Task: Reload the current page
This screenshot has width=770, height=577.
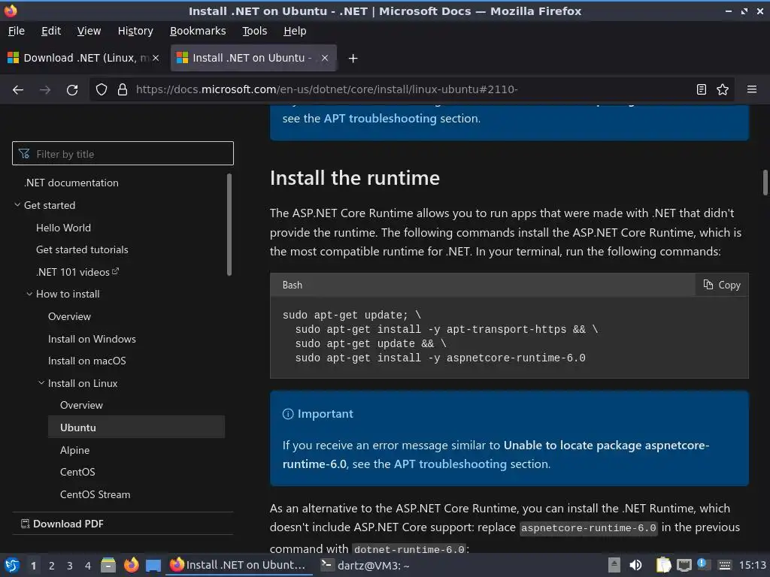Action: coord(72,90)
